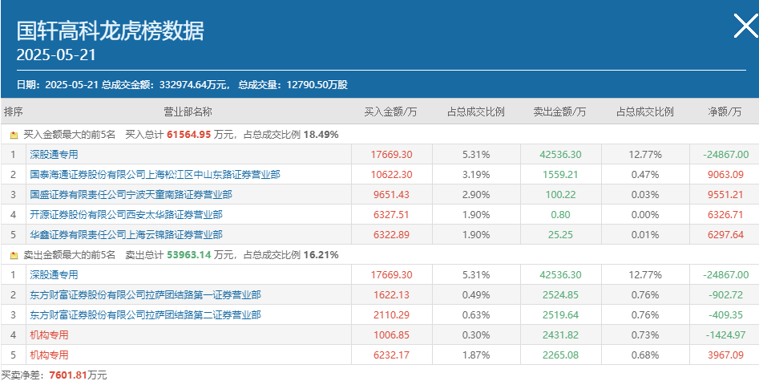
Task: Select buy amount 1006.85
Action: tap(392, 335)
